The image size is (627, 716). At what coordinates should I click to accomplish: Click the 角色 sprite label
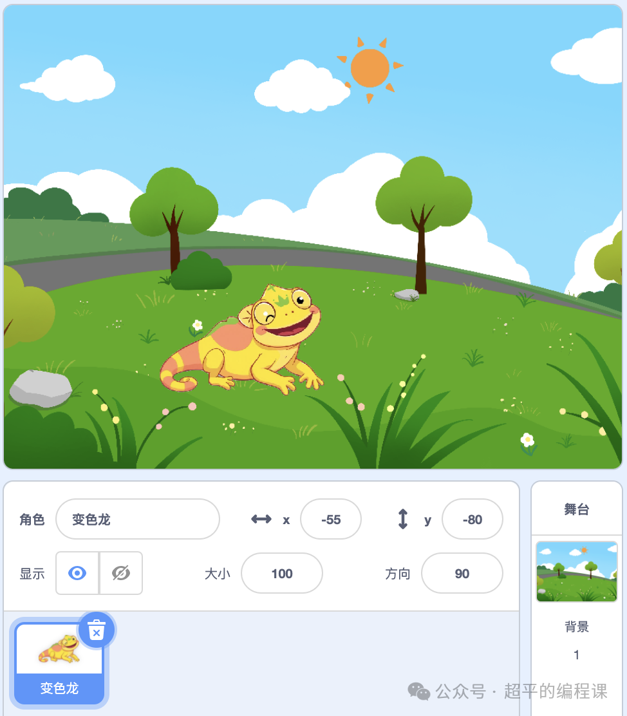pos(32,519)
